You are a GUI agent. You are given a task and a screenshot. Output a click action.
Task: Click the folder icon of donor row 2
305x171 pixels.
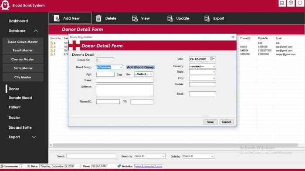pos(52,50)
